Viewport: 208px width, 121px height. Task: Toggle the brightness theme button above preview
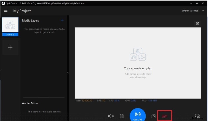point(198,23)
